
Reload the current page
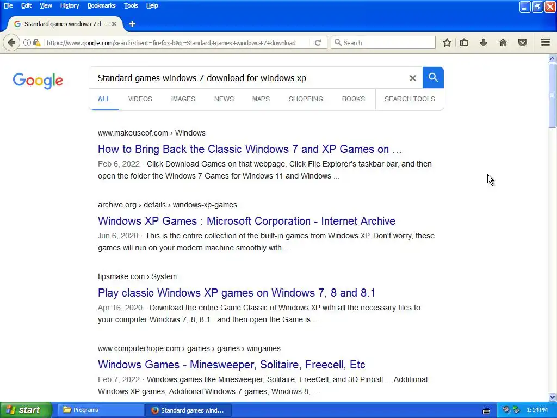[x=318, y=42]
